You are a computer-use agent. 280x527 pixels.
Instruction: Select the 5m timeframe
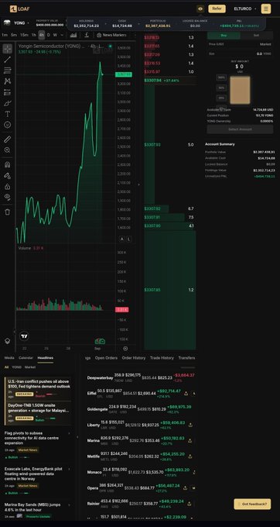click(14, 35)
